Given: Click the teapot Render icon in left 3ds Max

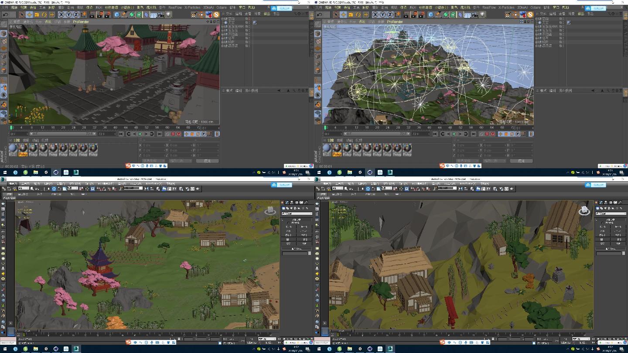Looking at the screenshot, I should coord(198,188).
